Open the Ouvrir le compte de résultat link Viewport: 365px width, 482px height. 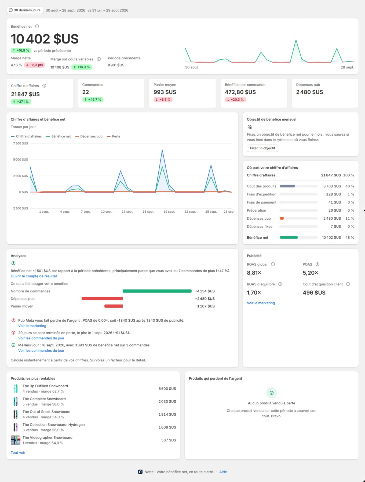pyautogui.click(x=34, y=276)
